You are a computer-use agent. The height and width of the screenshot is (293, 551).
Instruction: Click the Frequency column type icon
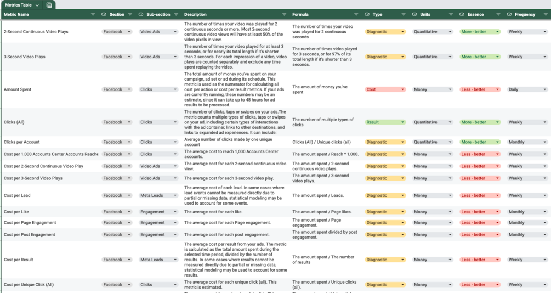click(509, 14)
